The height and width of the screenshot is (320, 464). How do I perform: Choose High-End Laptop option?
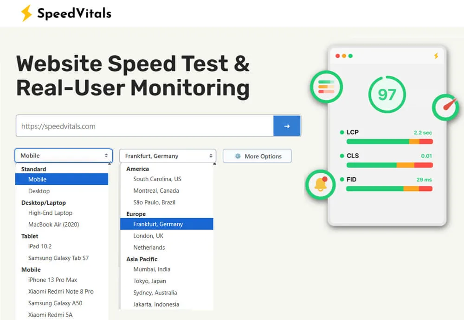[62, 213]
